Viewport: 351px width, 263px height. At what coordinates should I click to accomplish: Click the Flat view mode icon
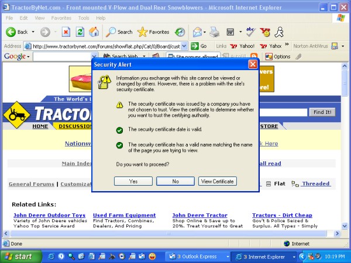(269, 184)
